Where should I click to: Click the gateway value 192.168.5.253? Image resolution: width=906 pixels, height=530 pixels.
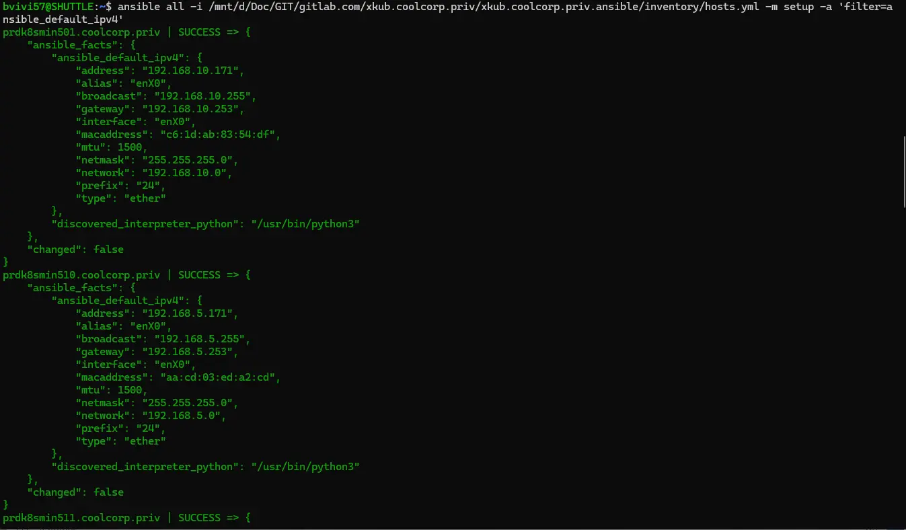point(186,352)
